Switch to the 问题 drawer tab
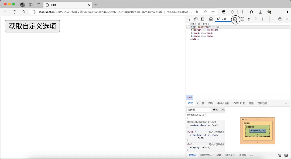 [x=219, y=155]
